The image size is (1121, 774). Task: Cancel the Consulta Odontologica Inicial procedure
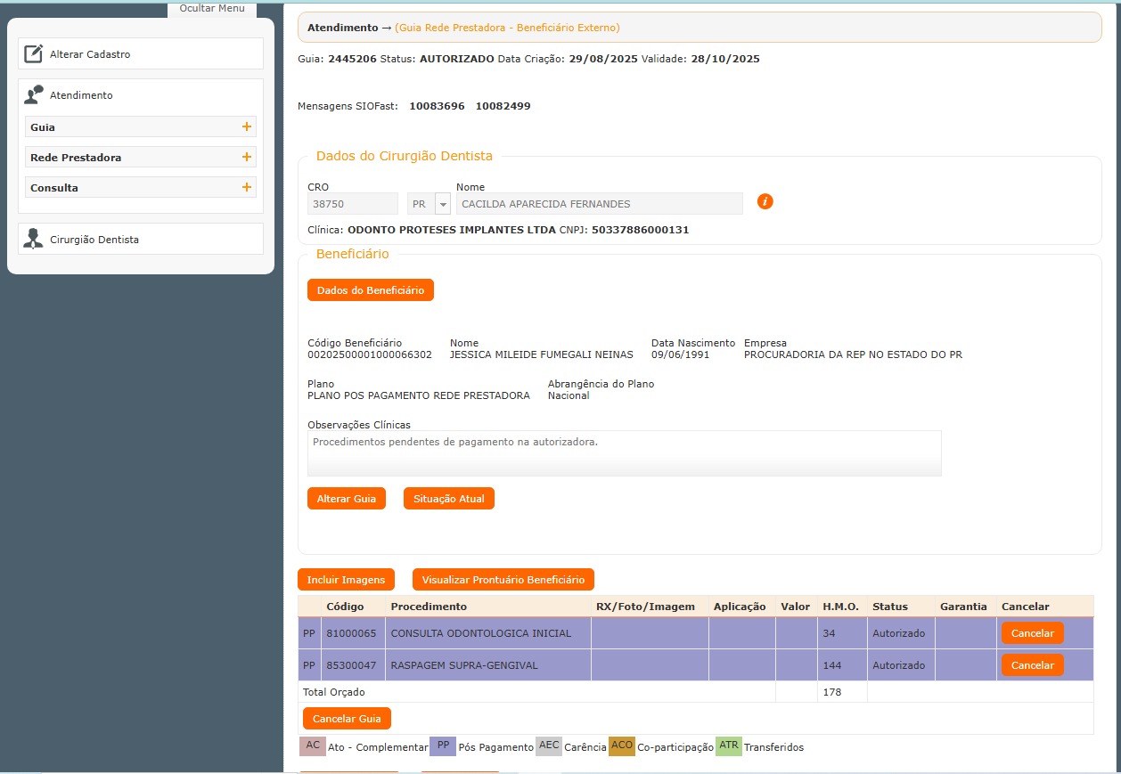coord(1032,633)
